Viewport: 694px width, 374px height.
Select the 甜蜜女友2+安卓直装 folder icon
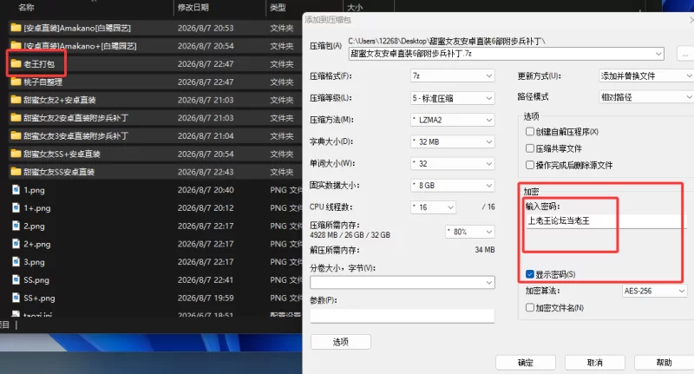click(16, 100)
